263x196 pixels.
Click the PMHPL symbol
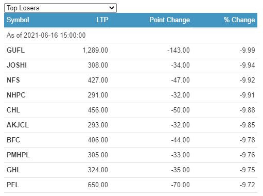(18, 155)
